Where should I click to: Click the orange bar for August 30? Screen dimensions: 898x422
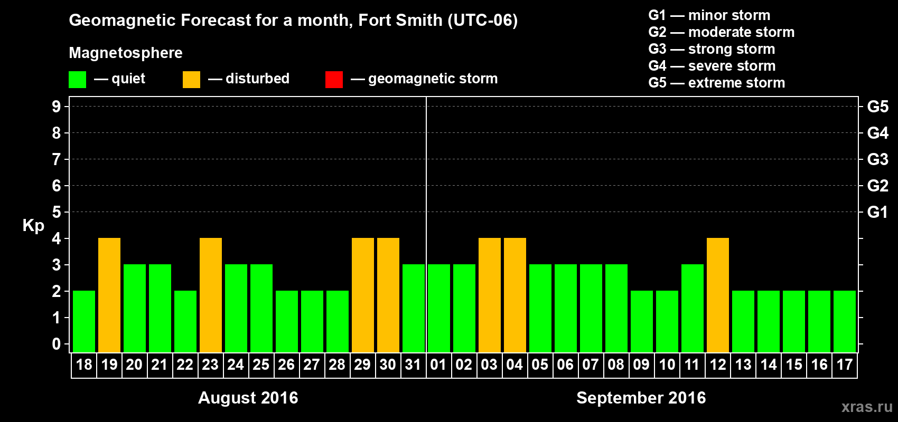coord(388,295)
